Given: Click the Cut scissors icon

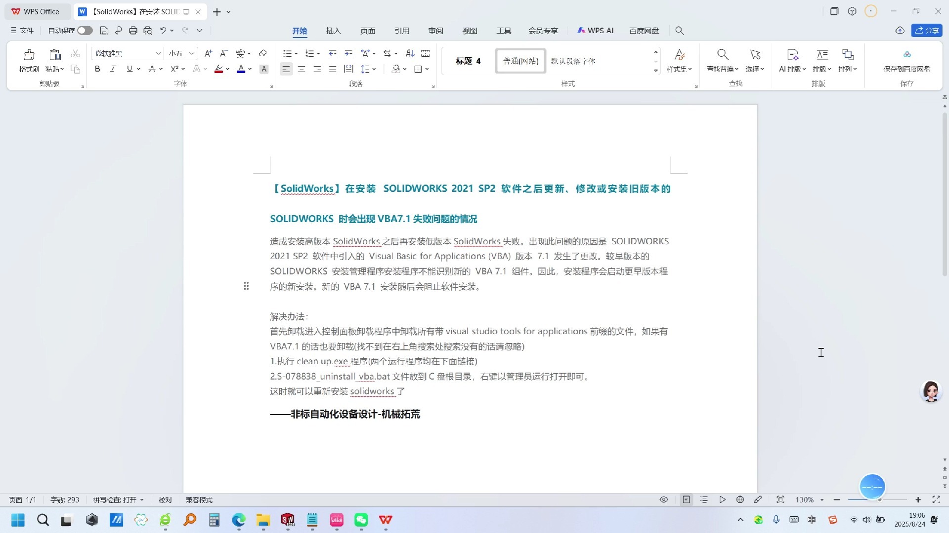Looking at the screenshot, I should 75,53.
